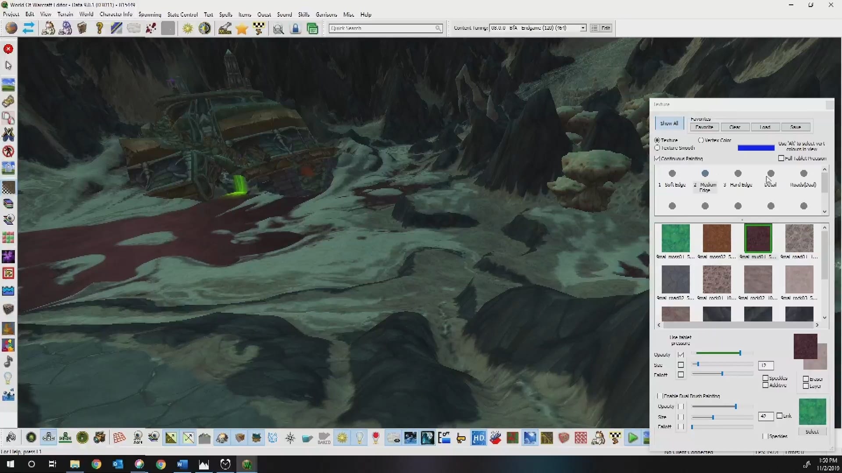Toggle the HD button in bottom toolbar
This screenshot has width=842, height=473.
point(478,438)
